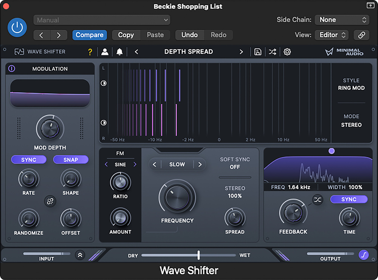Screen dimensions: 378x280
Task: Click the FM RATIO knob
Action: point(120,183)
